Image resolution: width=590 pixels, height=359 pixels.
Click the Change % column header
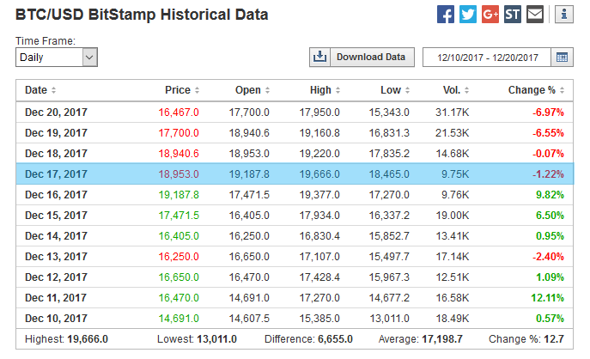532,90
